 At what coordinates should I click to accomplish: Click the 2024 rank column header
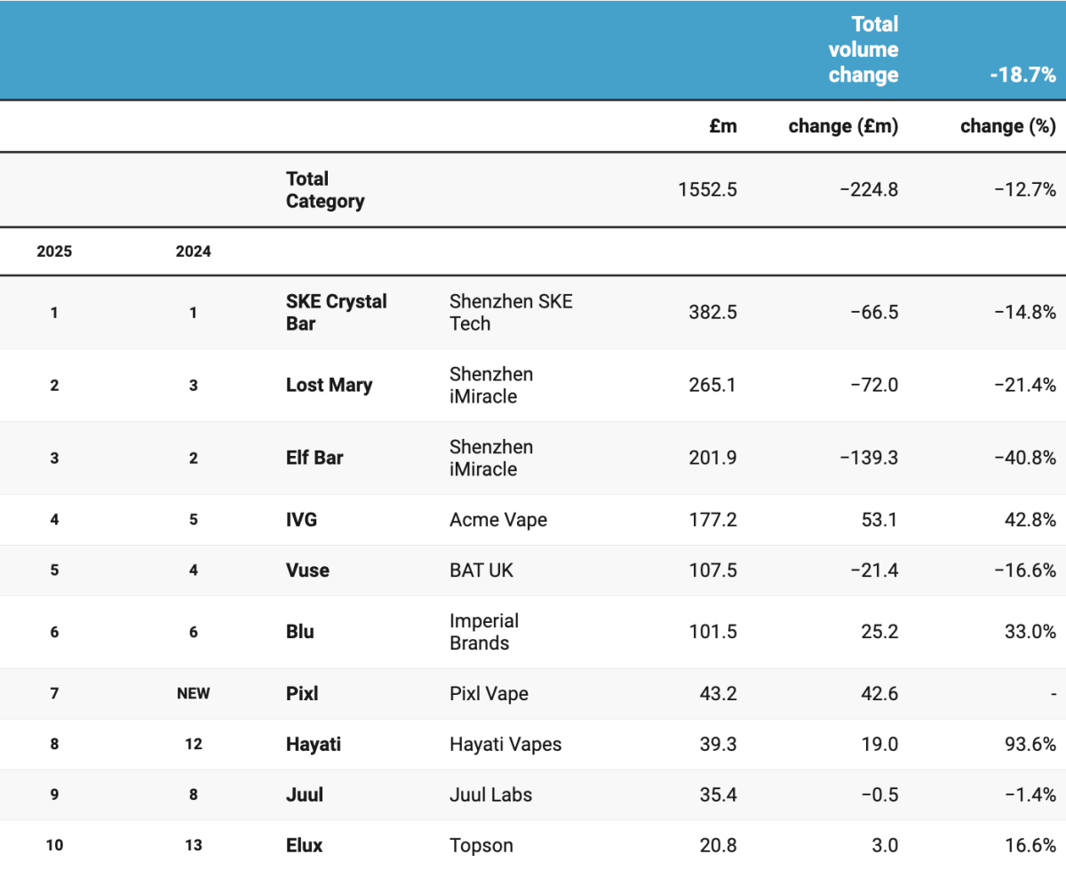pyautogui.click(x=194, y=251)
